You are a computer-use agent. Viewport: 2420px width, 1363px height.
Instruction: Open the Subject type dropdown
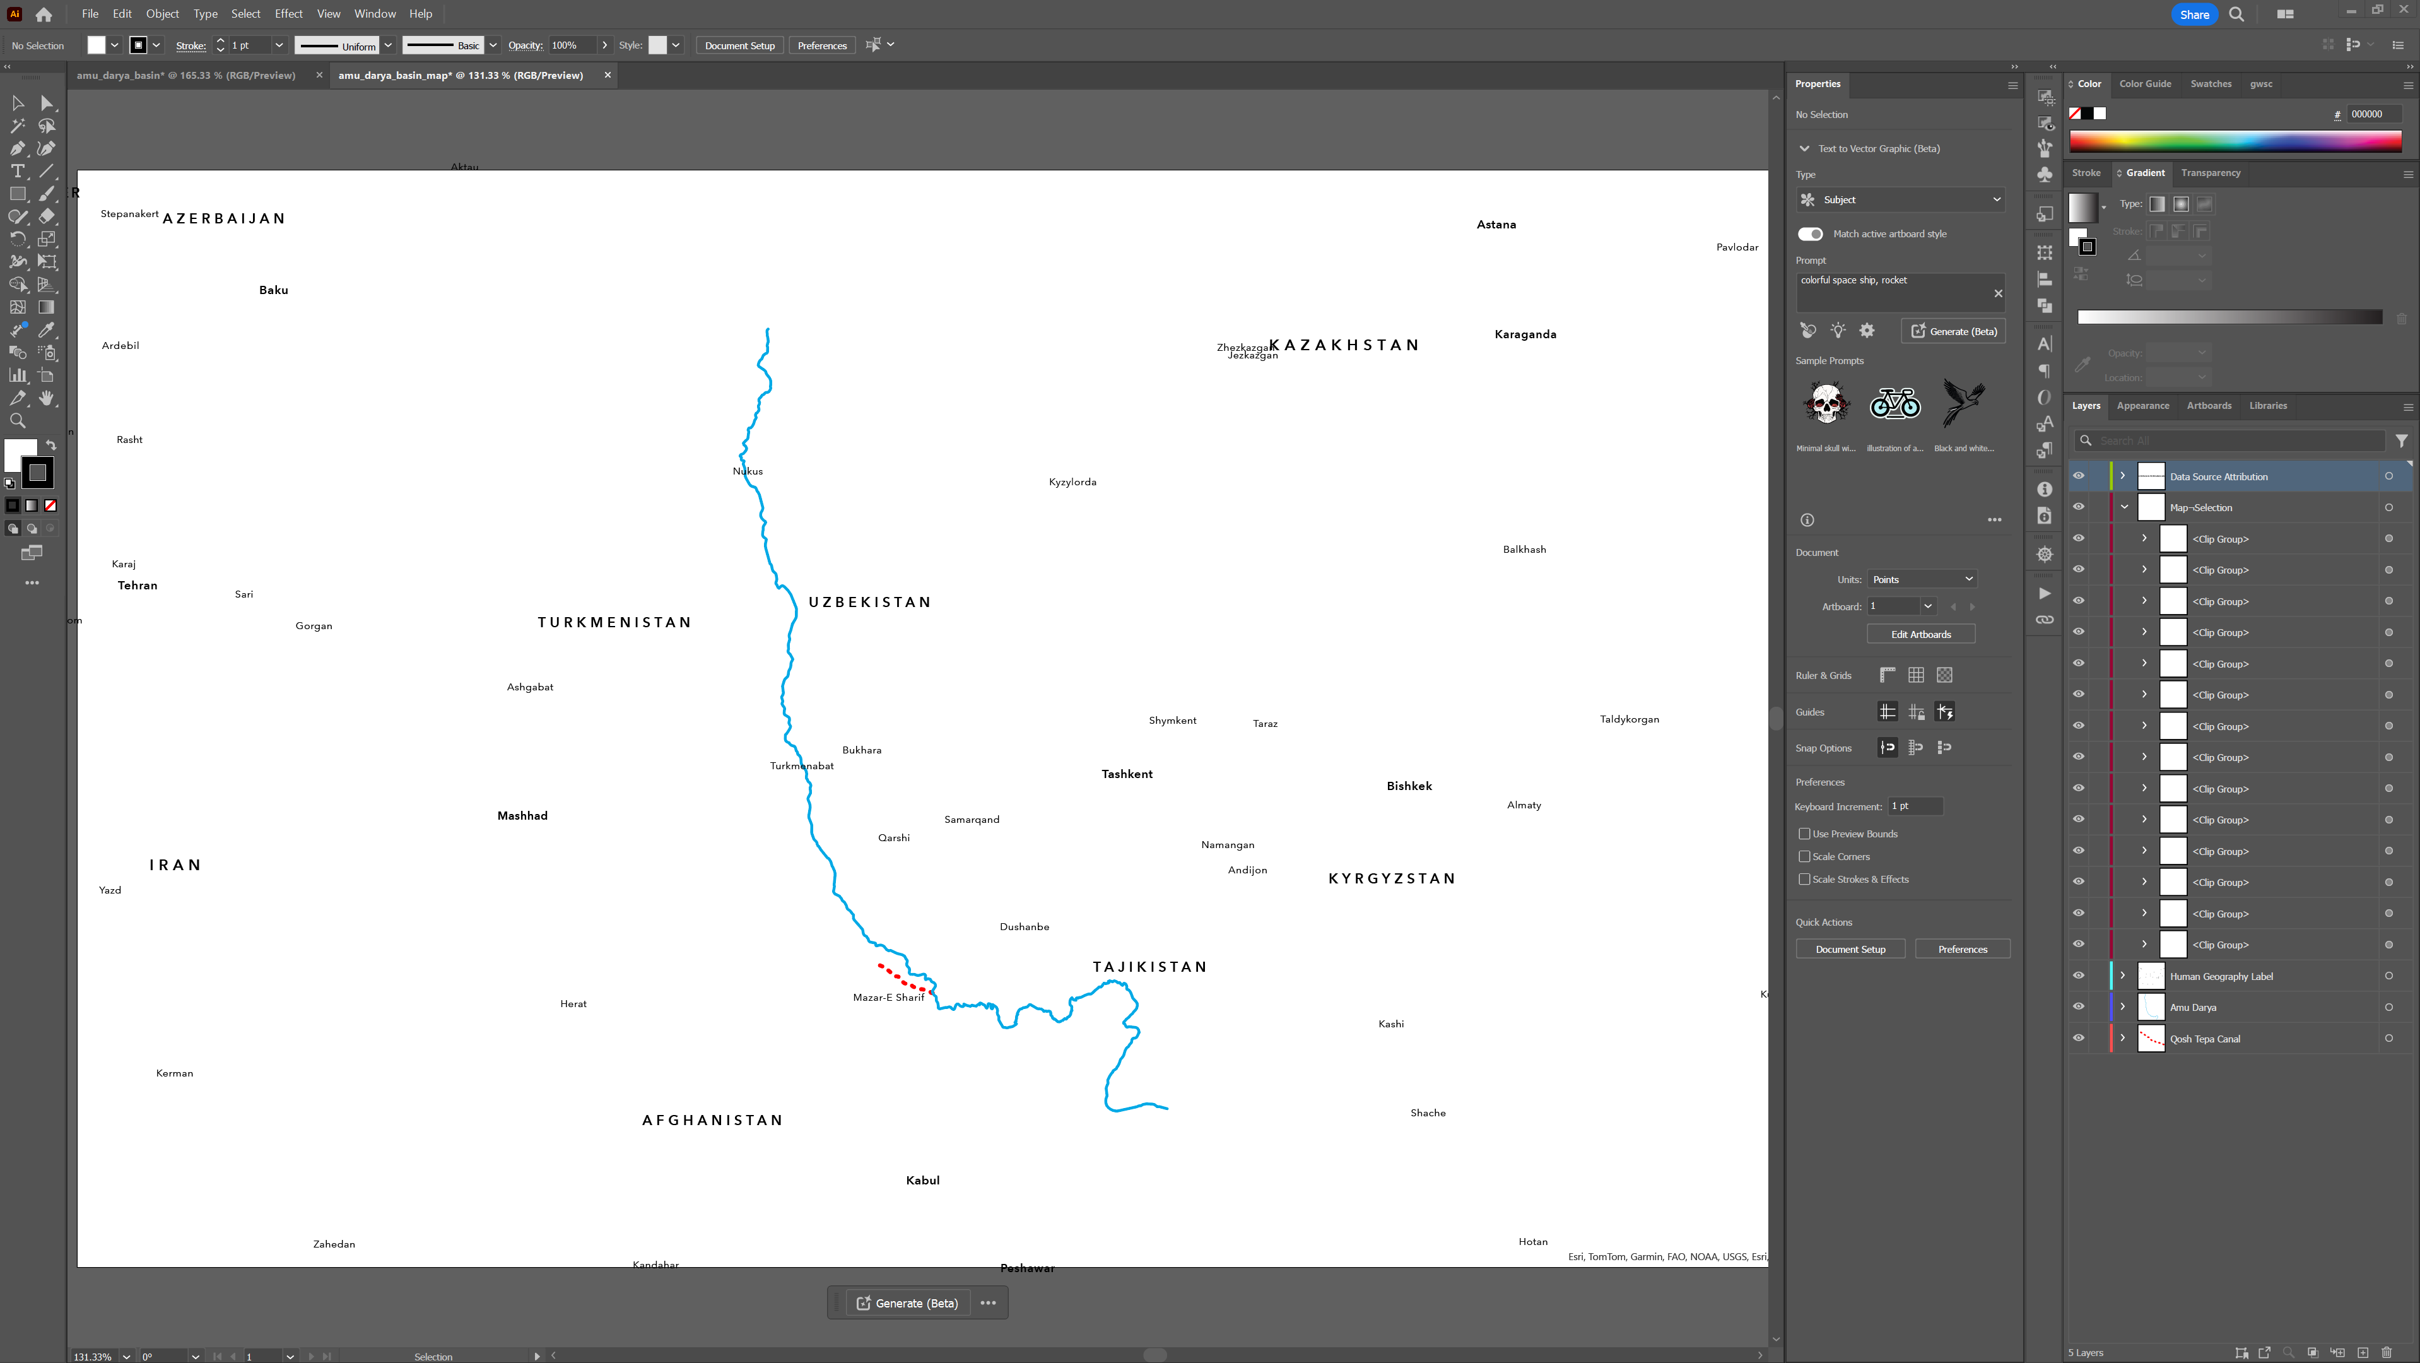1900,199
